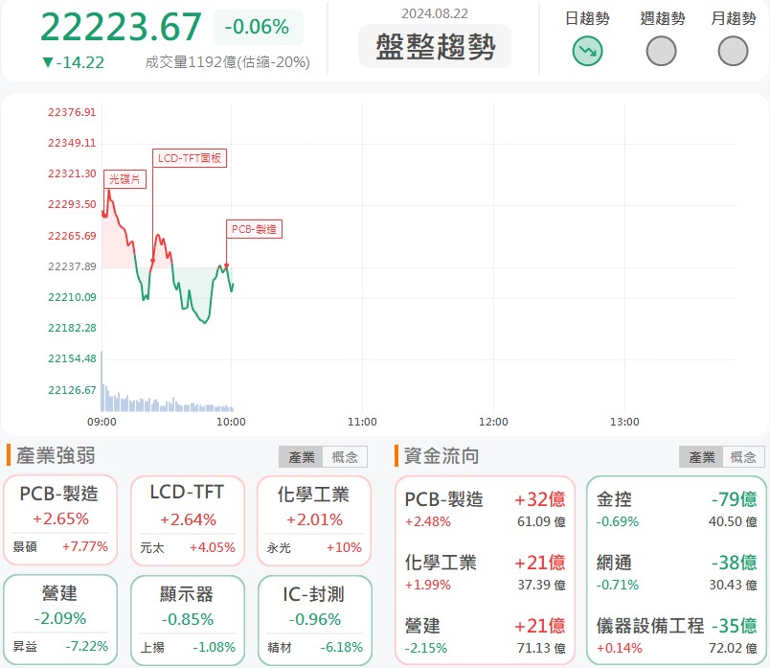
Task: Click the 10:00 time axis label
Action: [x=231, y=422]
